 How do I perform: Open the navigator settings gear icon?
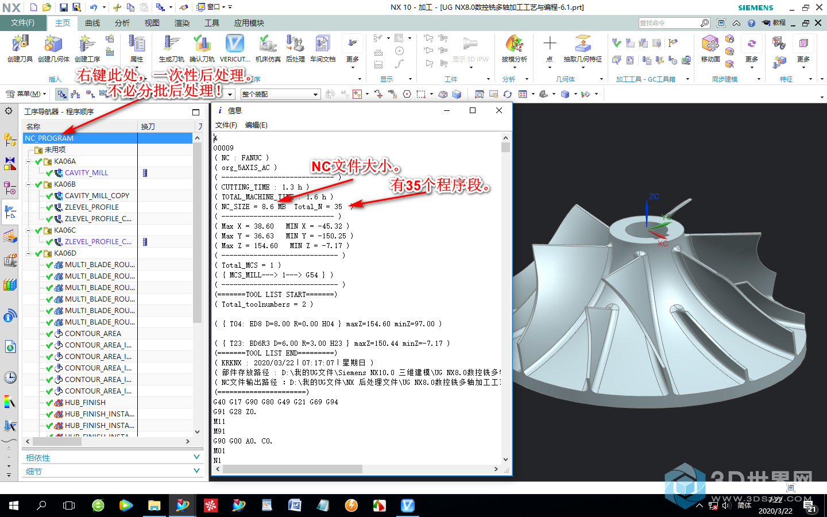9,111
